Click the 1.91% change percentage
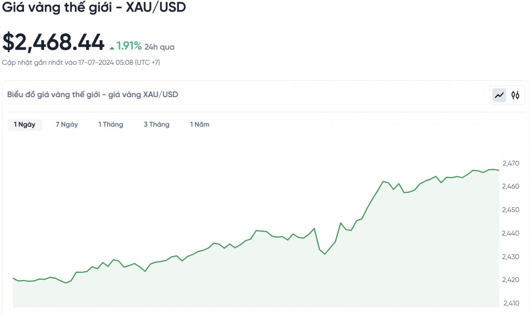Image resolution: width=530 pixels, height=315 pixels. (x=129, y=46)
